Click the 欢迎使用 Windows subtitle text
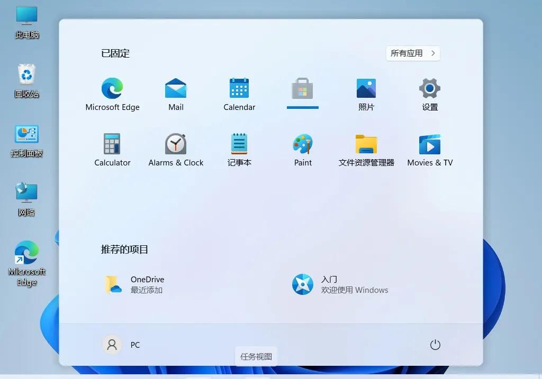This screenshot has height=379, width=542. click(x=355, y=290)
